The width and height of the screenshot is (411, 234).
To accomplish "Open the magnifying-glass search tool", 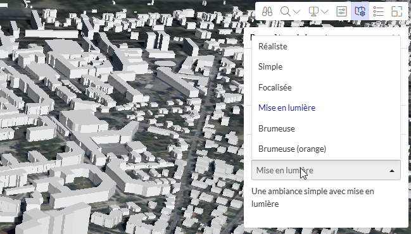I will (x=285, y=11).
